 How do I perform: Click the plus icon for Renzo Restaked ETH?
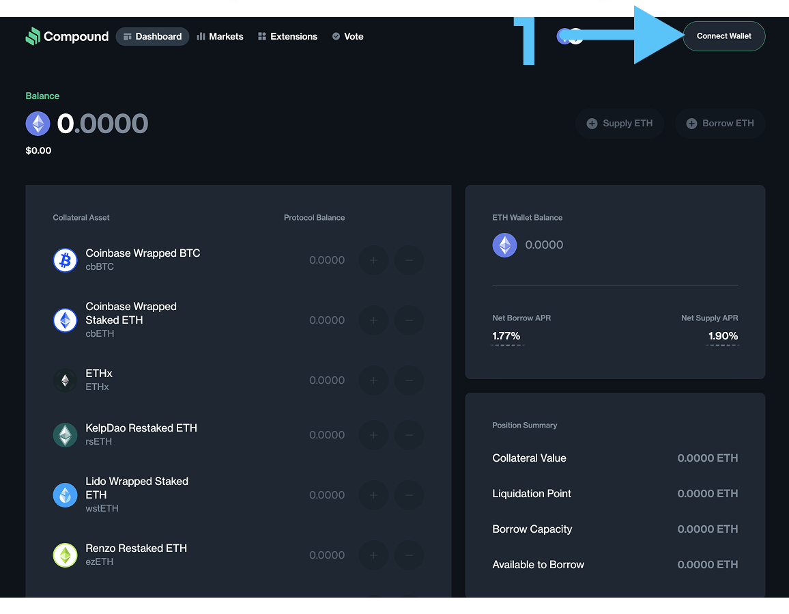point(373,555)
